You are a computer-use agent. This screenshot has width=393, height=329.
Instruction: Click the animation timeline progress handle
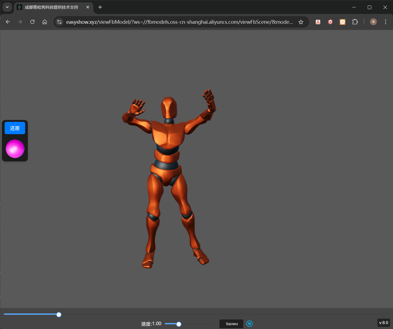pyautogui.click(x=59, y=315)
